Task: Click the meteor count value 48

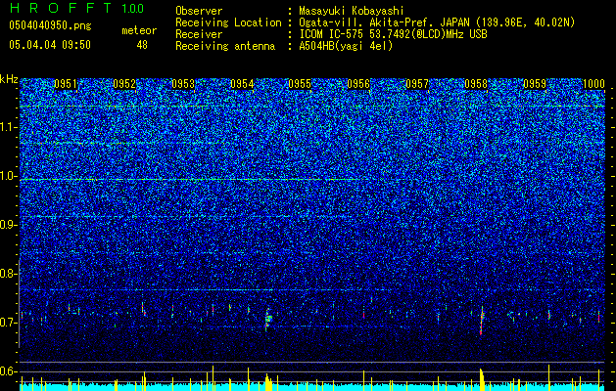Action: 142,45
